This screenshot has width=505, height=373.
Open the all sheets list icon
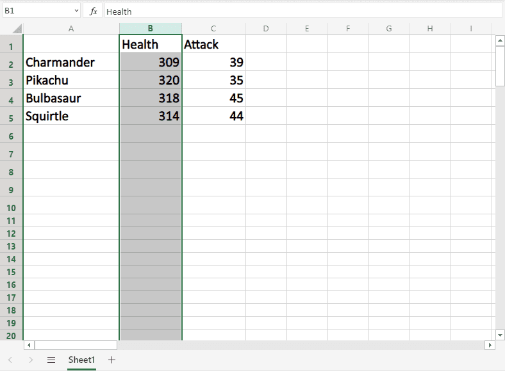click(x=51, y=360)
